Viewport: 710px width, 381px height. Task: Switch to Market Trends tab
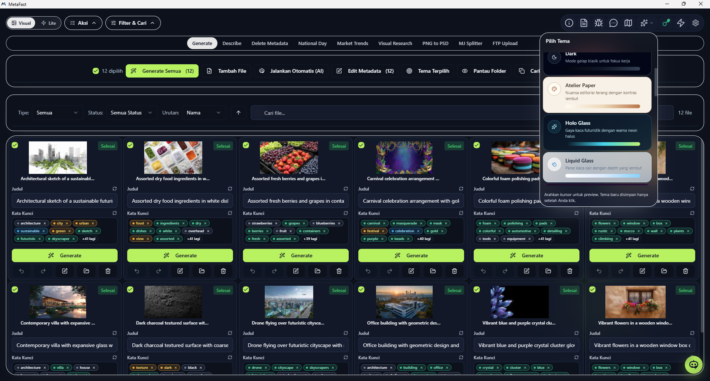tap(352, 43)
